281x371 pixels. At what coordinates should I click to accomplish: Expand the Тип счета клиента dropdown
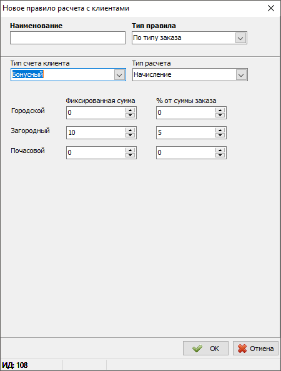point(119,75)
